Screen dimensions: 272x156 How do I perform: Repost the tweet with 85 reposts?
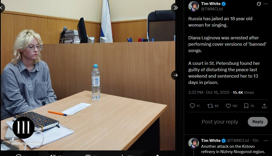tap(210, 106)
